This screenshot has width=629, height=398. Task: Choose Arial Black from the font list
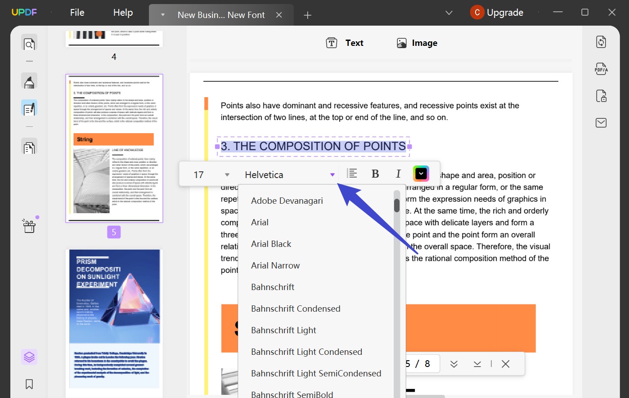[271, 243]
